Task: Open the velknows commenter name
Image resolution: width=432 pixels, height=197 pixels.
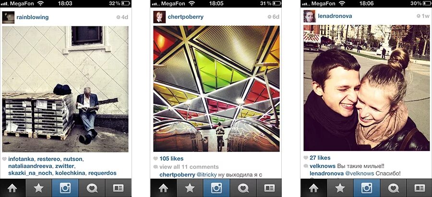Action: [323, 166]
